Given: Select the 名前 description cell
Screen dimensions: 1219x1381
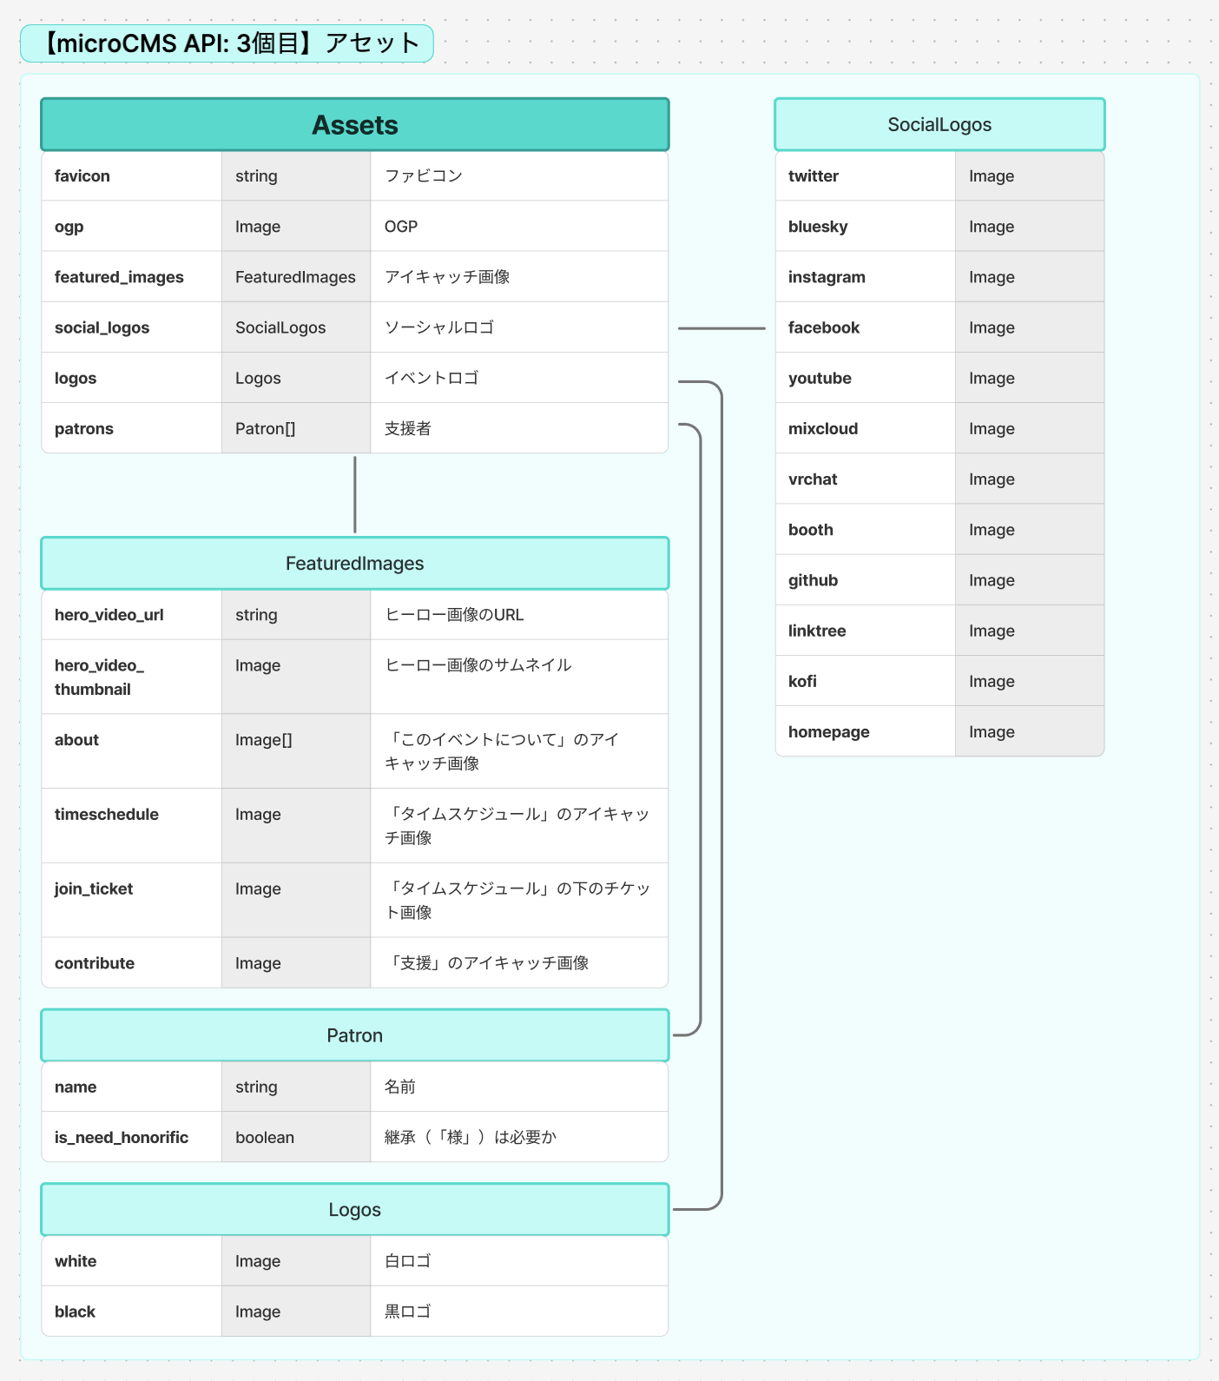Looking at the screenshot, I should [x=519, y=1087].
